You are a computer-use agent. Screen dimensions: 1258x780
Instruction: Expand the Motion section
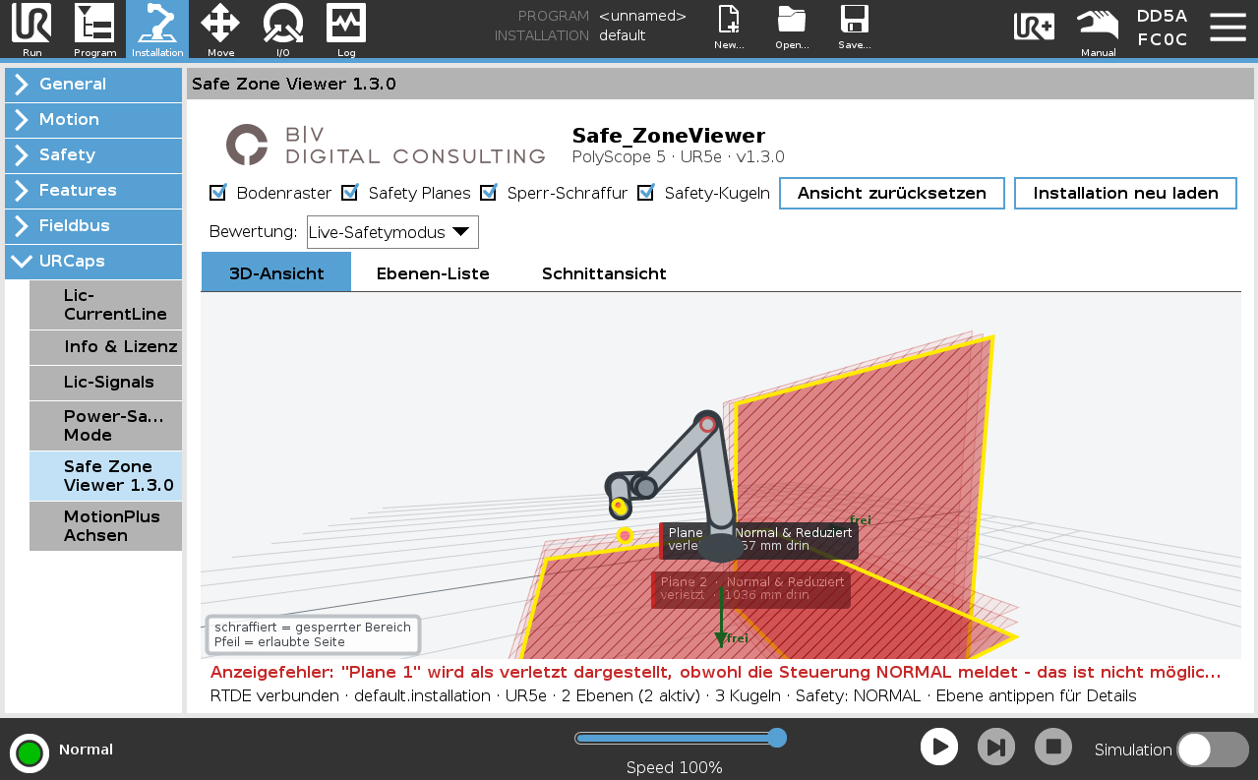coord(93,120)
